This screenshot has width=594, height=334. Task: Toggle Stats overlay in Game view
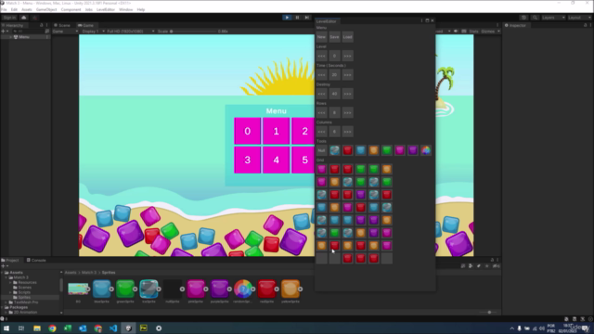click(473, 32)
